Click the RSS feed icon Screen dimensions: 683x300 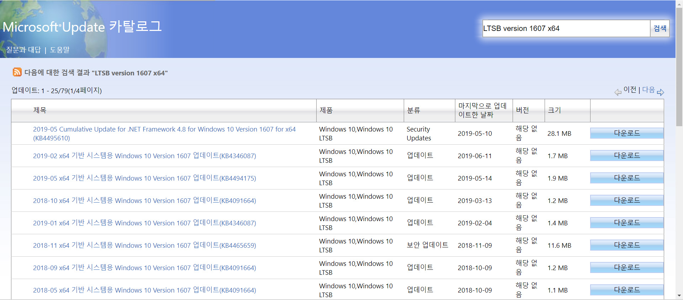tap(17, 72)
